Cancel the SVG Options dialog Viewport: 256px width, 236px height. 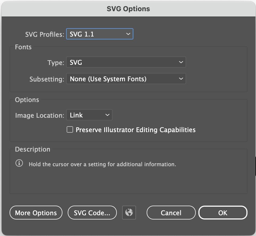coord(171,213)
